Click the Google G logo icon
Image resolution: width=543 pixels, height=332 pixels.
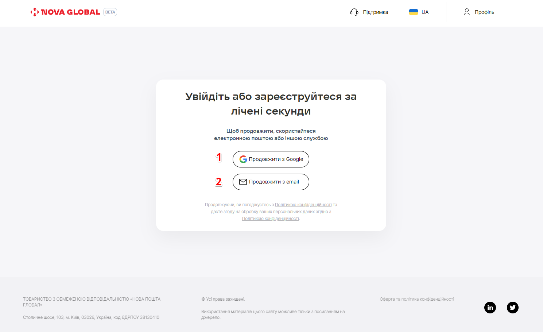point(243,159)
